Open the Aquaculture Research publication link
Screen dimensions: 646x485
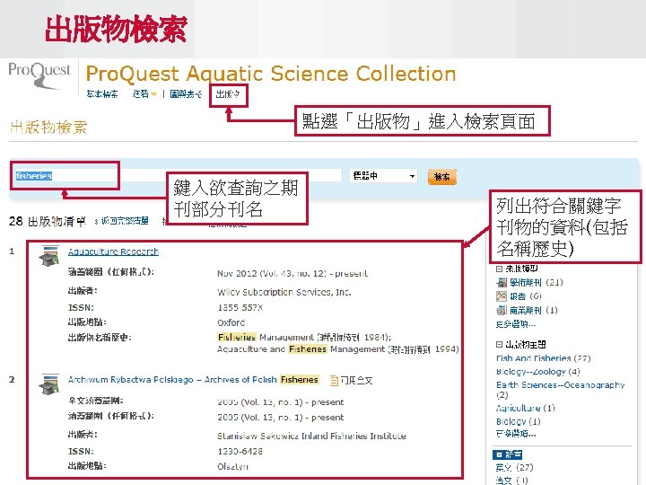coord(113,251)
